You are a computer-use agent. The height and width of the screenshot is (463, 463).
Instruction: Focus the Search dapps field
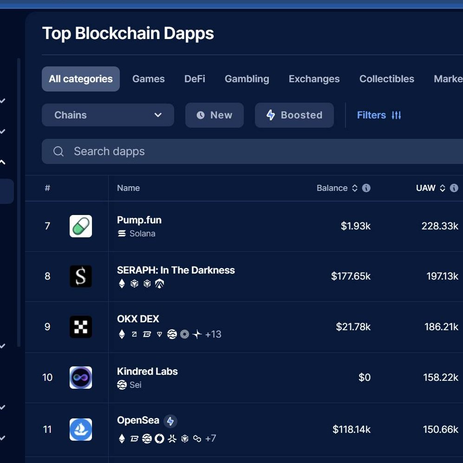point(252,151)
